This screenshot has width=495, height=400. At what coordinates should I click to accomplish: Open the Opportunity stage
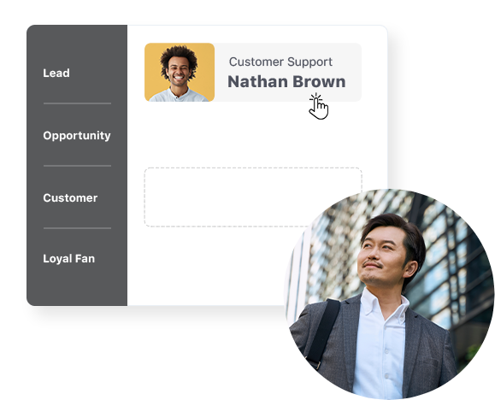[77, 135]
